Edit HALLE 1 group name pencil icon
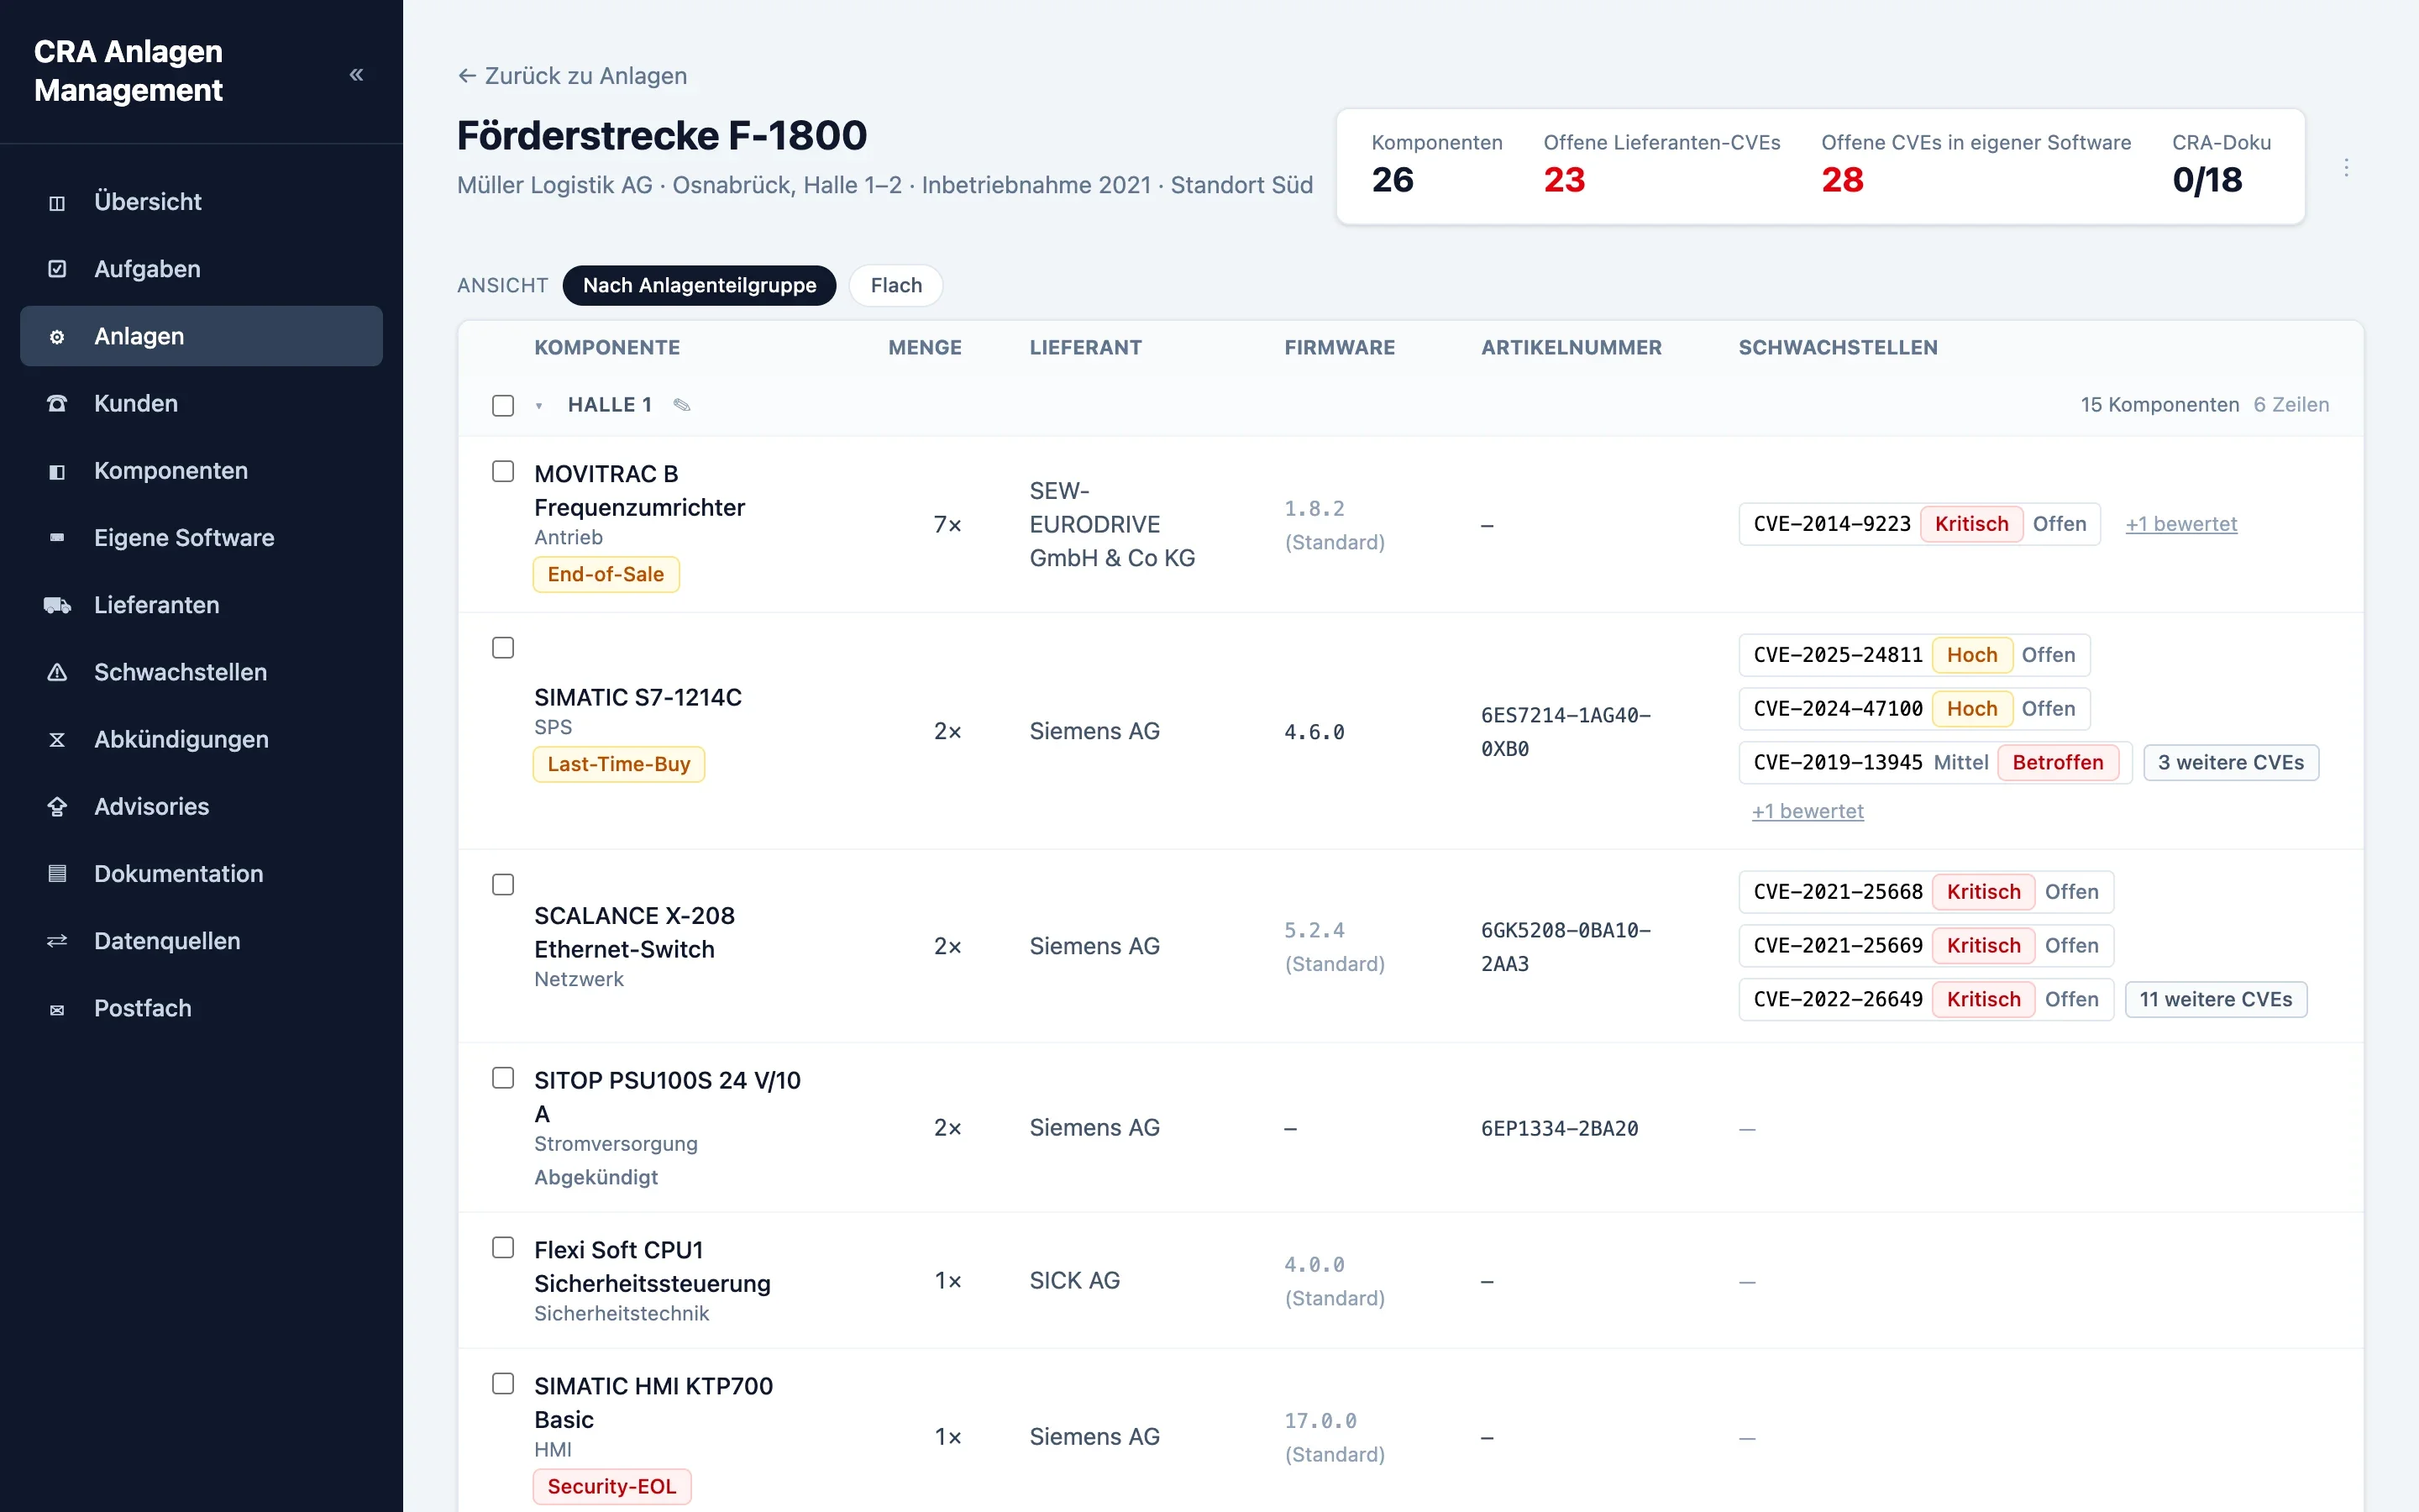This screenshot has width=2419, height=1512. (682, 405)
